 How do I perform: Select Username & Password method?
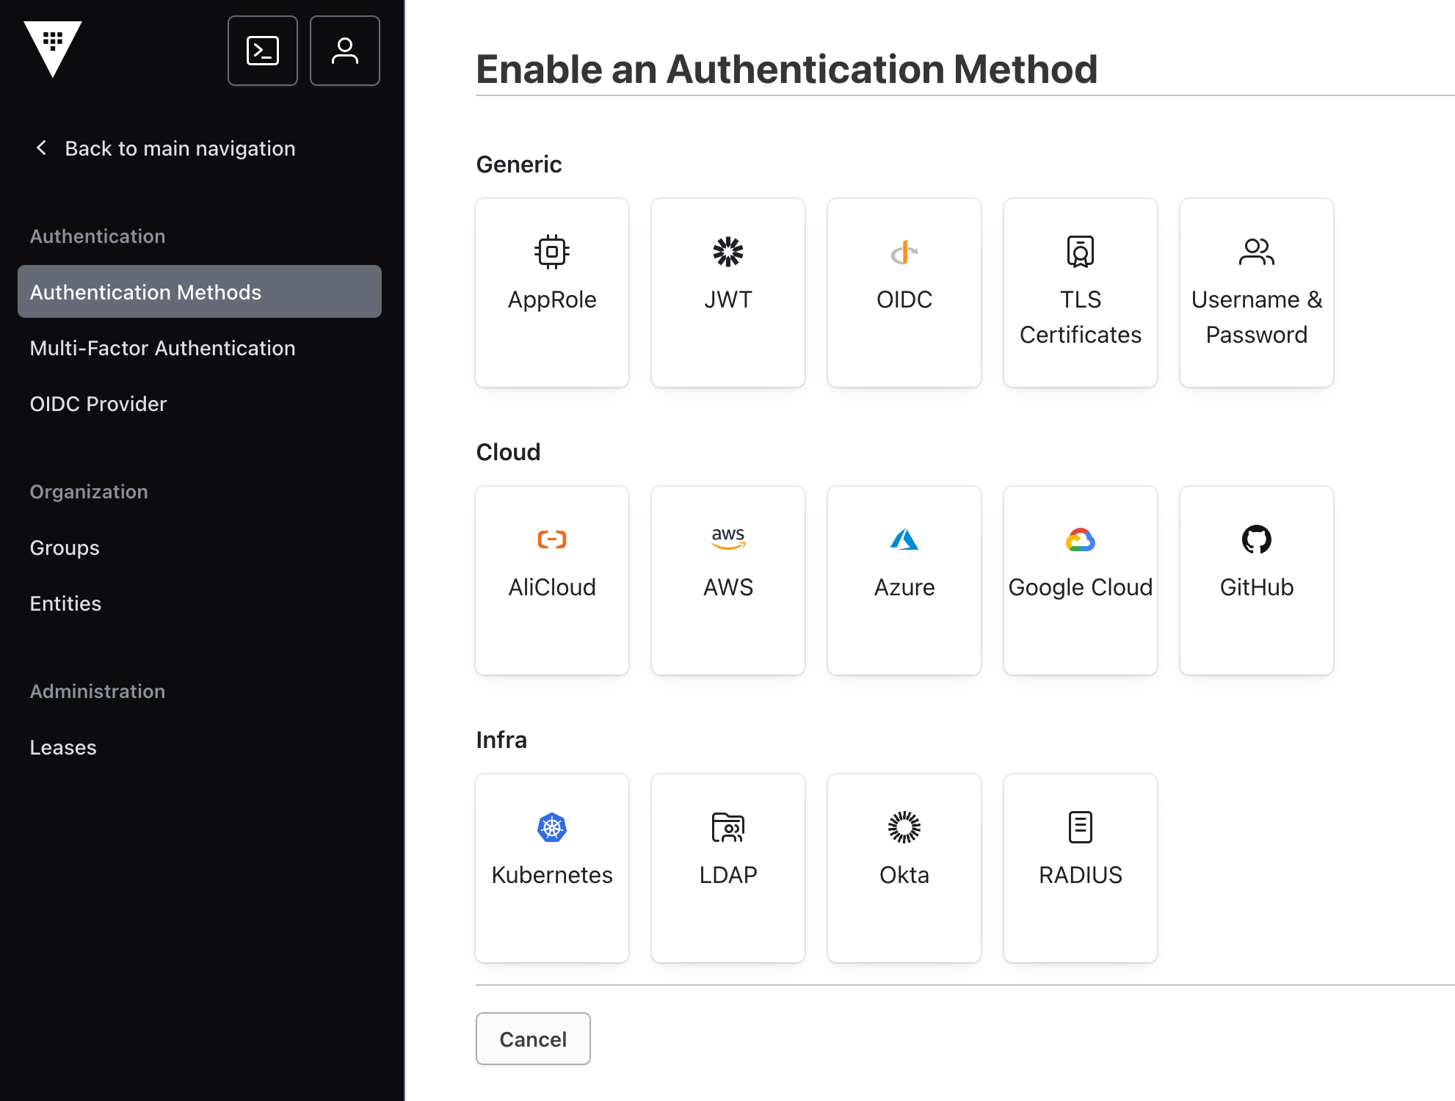click(x=1256, y=292)
